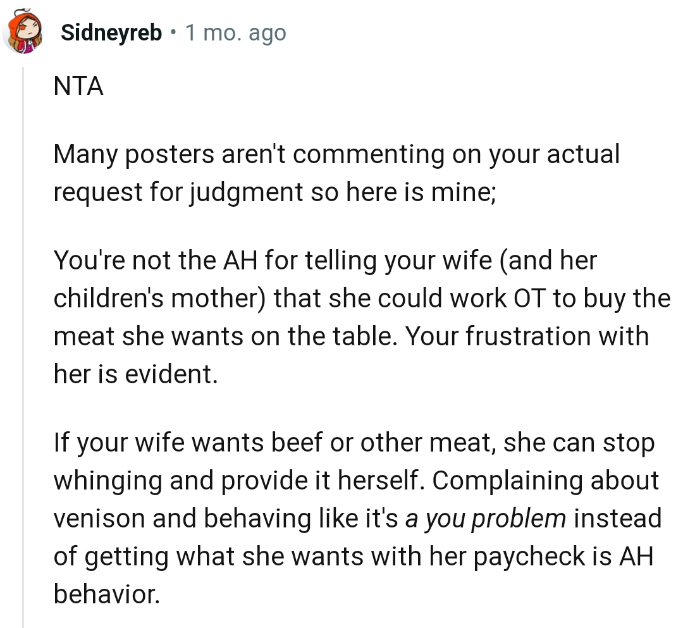The image size is (683, 628).
Task: Open Sidneyreb's avatar profile picture
Action: pyautogui.click(x=23, y=33)
